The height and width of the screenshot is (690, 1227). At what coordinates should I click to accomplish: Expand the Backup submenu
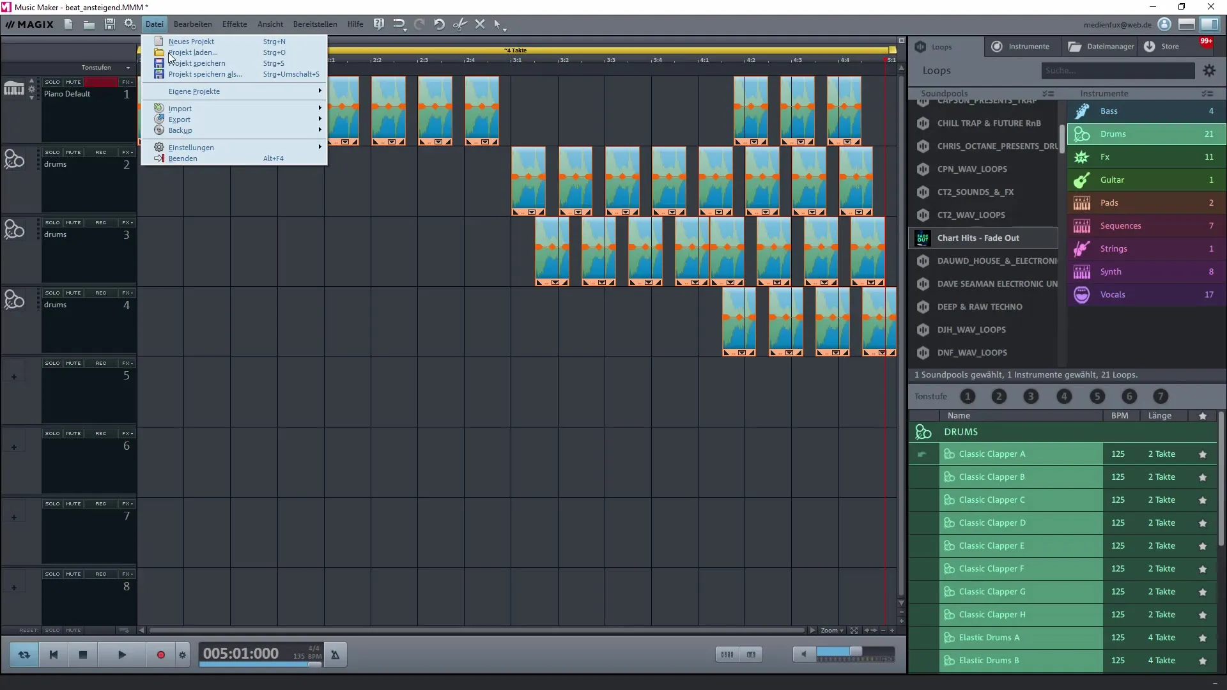click(x=234, y=130)
